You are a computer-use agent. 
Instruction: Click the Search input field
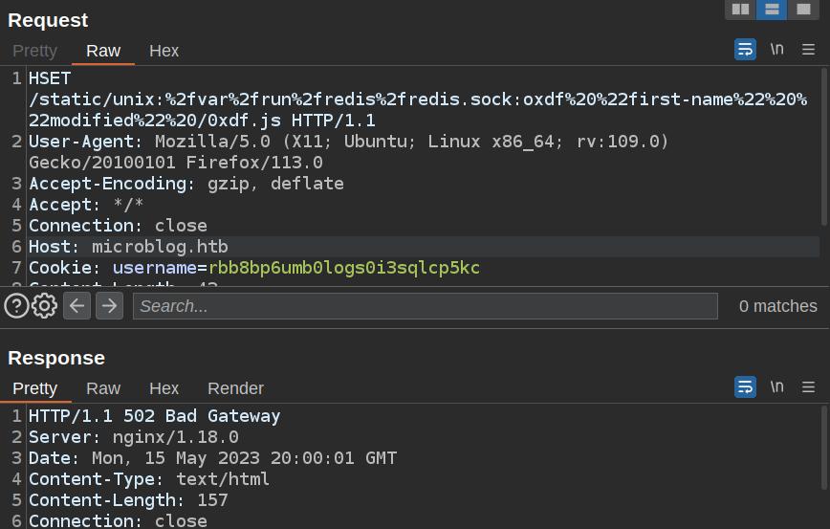tap(426, 306)
